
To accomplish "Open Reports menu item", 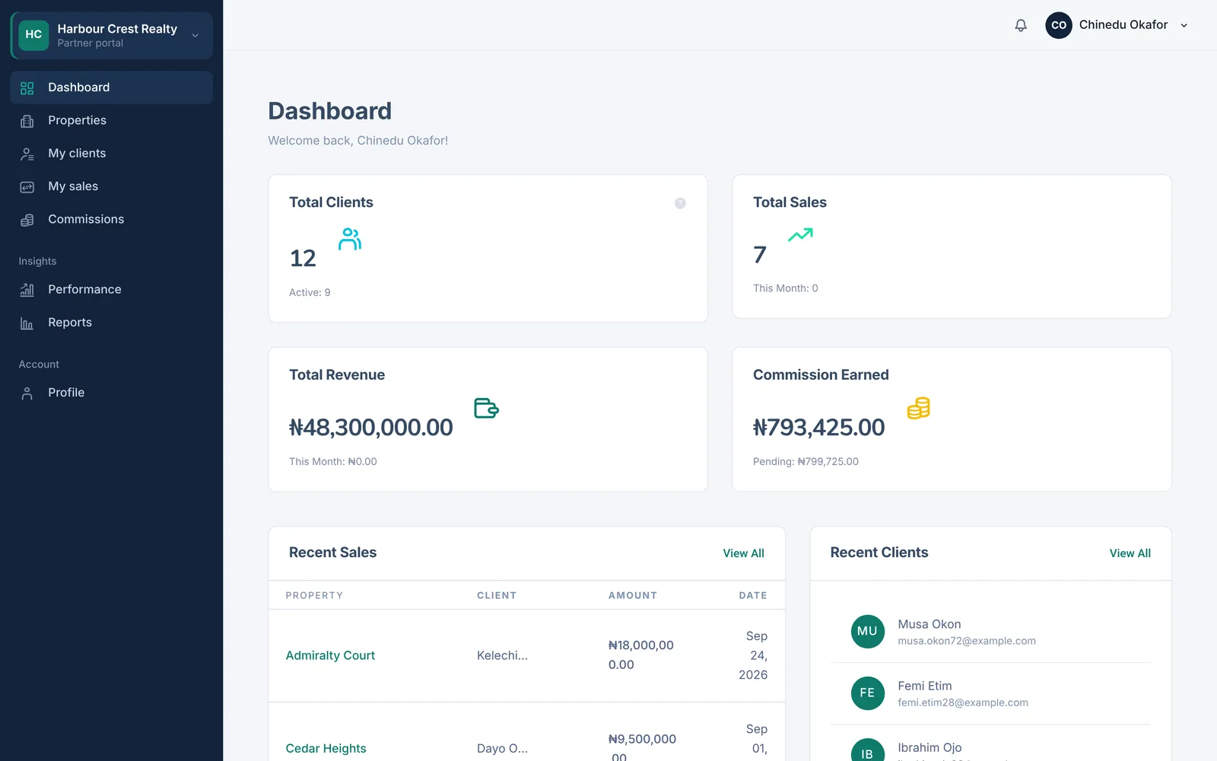I will pyautogui.click(x=112, y=323).
